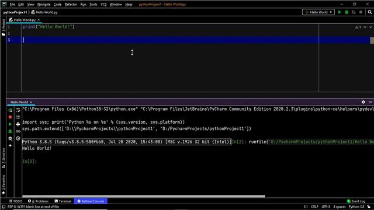Go to previous highlighted error arrow
Viewport: 374px width, 210px height.
[x=365, y=27]
